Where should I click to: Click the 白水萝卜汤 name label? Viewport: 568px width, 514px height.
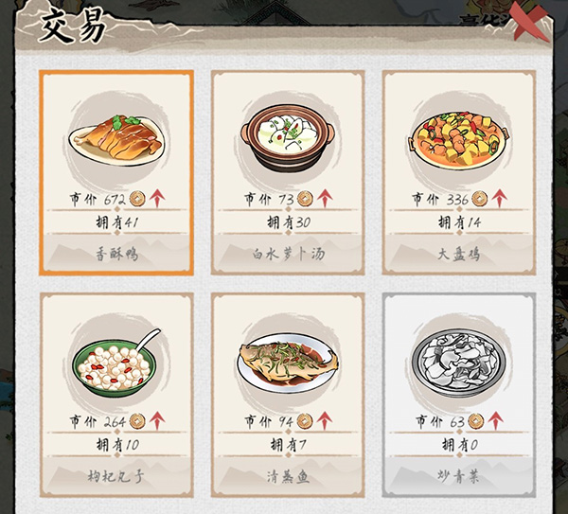coord(289,255)
